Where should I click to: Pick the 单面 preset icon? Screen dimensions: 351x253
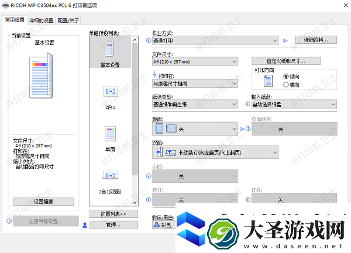click(111, 134)
